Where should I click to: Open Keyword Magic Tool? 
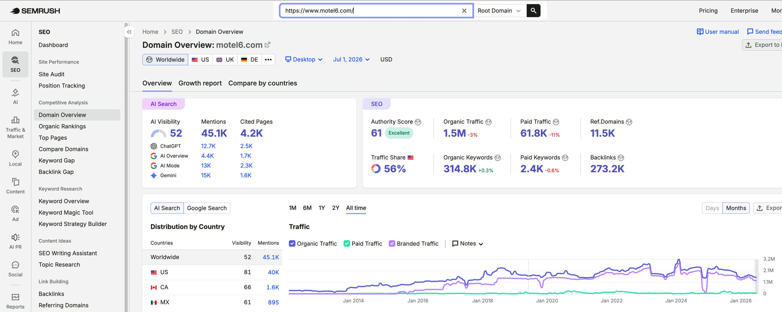coord(66,212)
